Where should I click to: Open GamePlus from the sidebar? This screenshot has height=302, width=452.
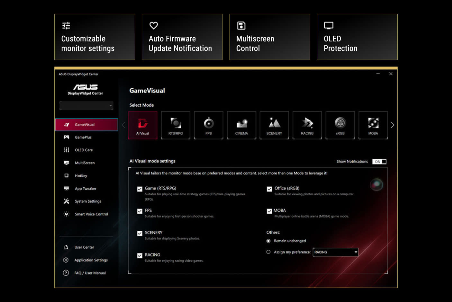86,137
